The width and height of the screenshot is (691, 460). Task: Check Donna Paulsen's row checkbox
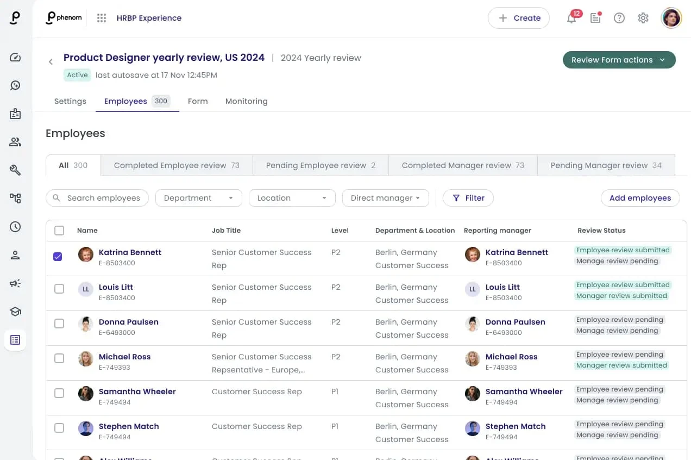coord(59,324)
